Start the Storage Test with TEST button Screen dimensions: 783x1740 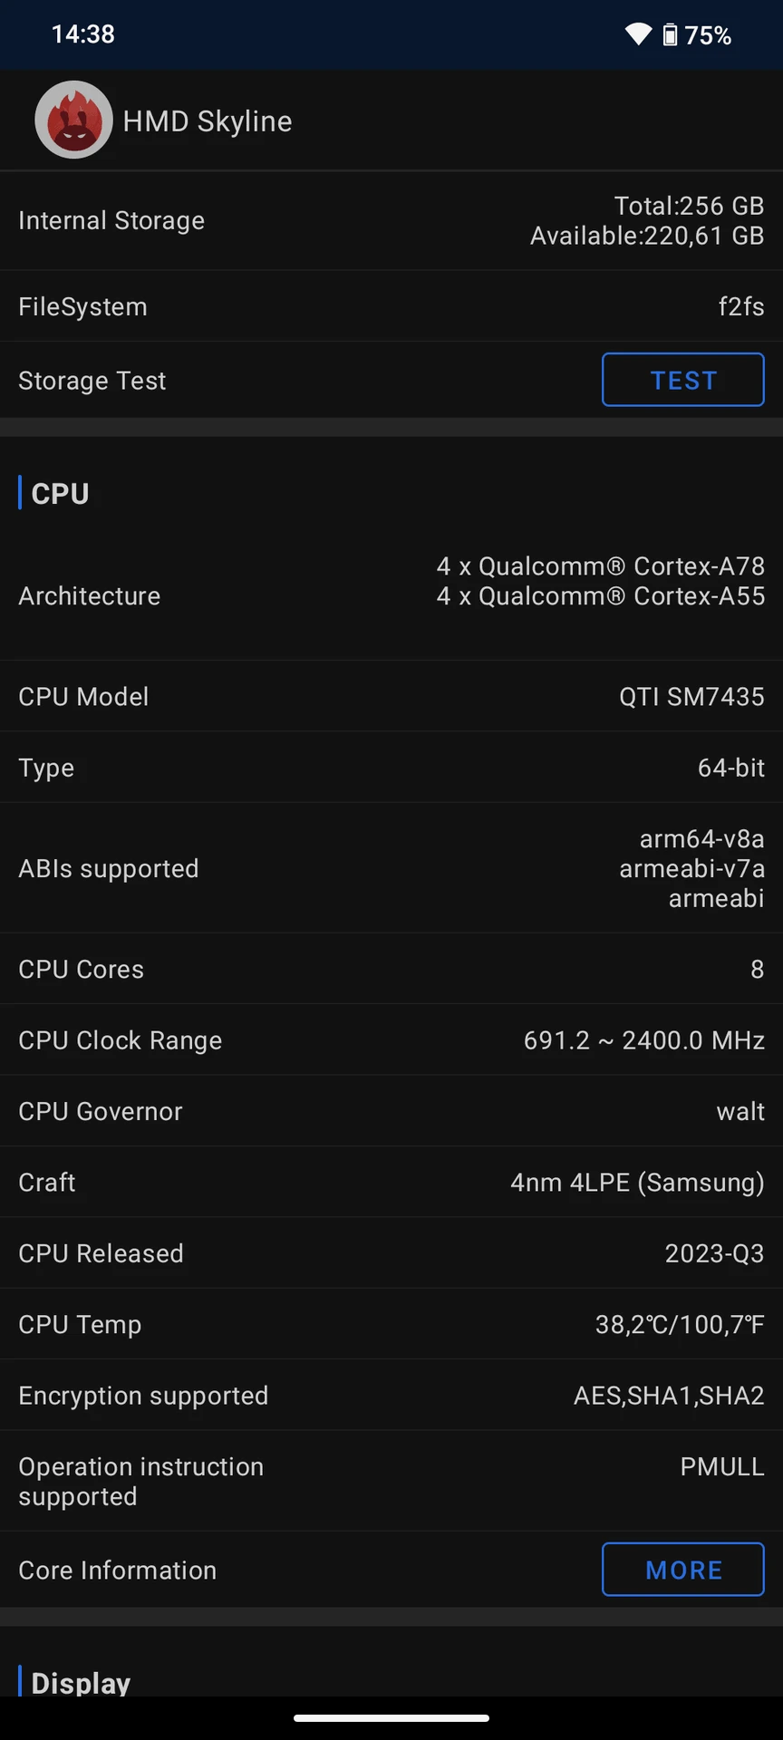[683, 380]
